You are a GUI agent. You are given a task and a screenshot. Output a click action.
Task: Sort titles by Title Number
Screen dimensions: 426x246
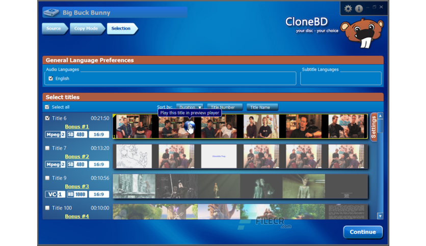click(x=225, y=107)
